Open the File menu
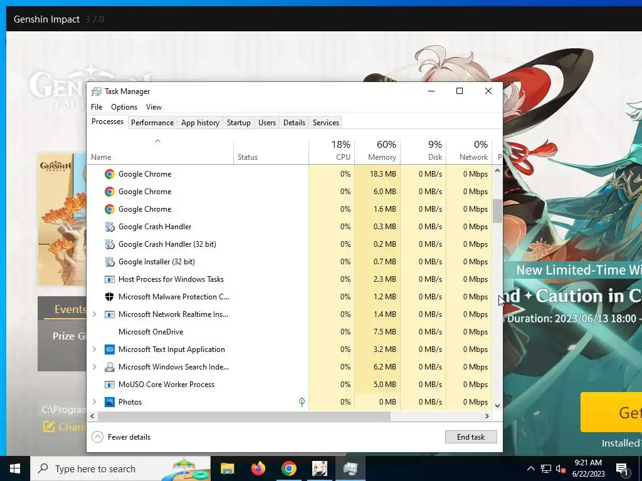Image resolution: width=642 pixels, height=481 pixels. coord(97,107)
